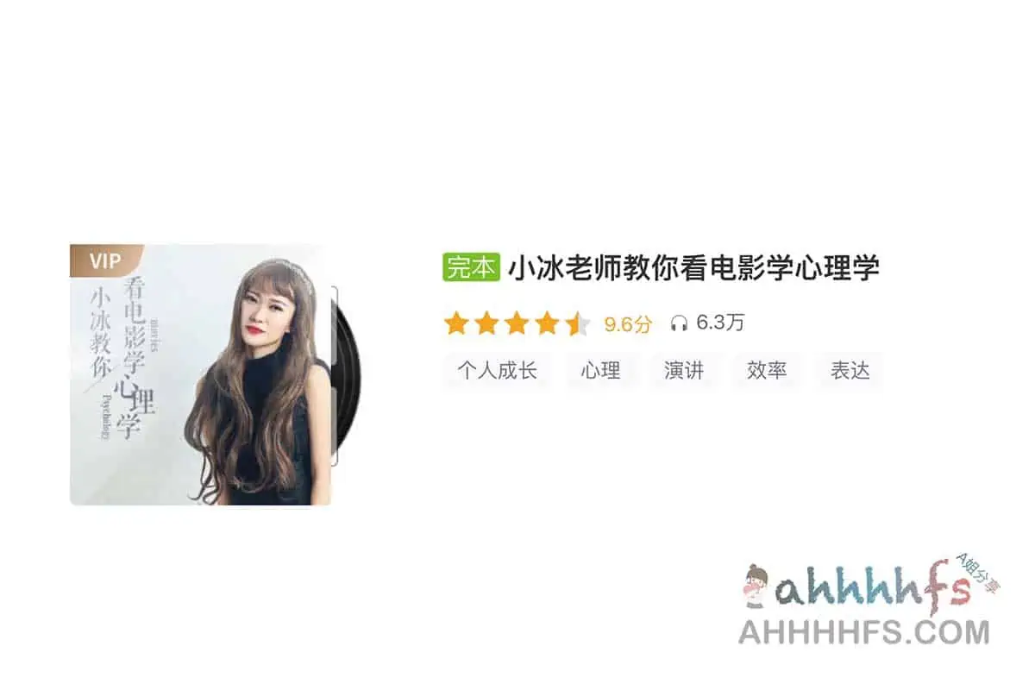Screen dimensions: 1035x690
Task: Click the half-filled fifth rating star
Action: (577, 324)
